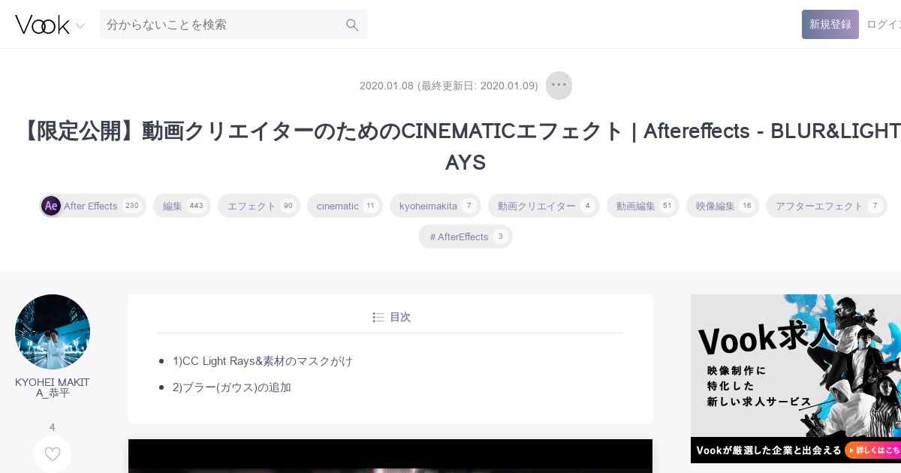This screenshot has height=473, width=901.
Task: Expand the dropdown arrow beside Vook logo
Action: 80,26
